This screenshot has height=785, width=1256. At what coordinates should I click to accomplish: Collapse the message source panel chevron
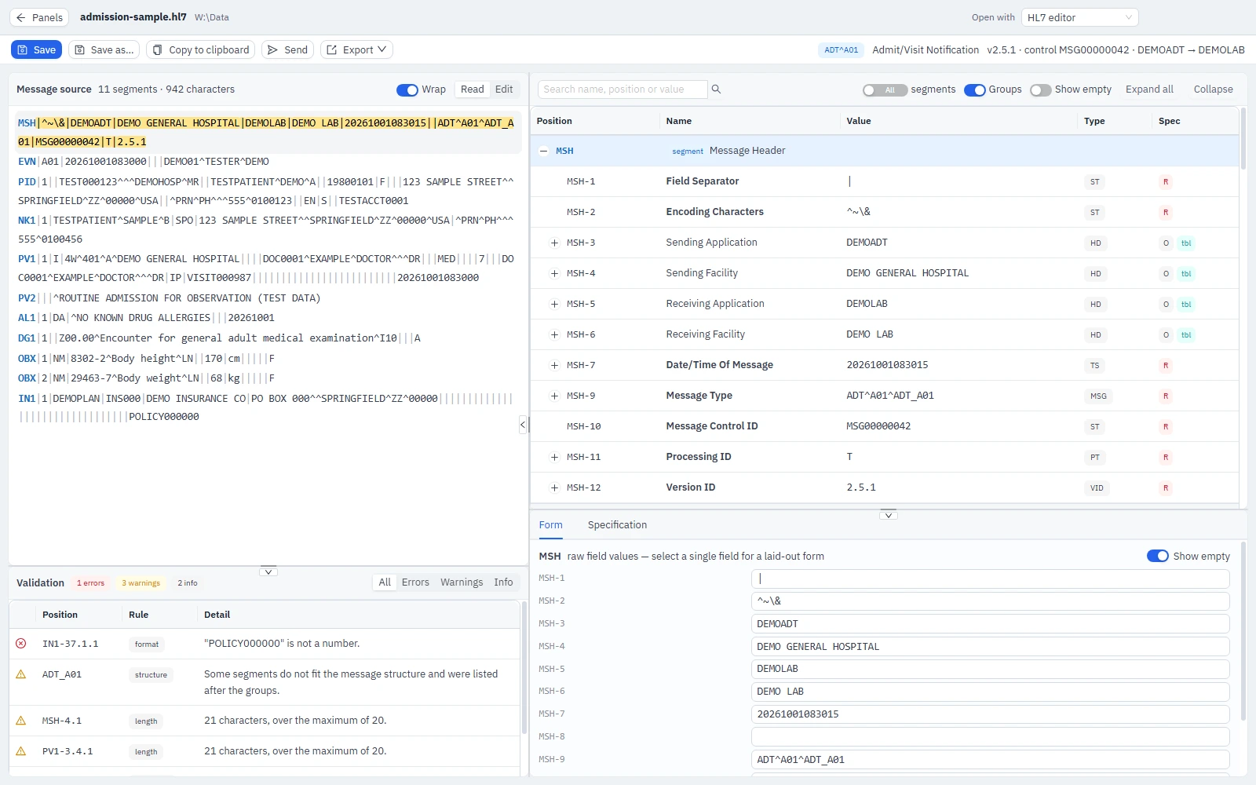pyautogui.click(x=268, y=571)
